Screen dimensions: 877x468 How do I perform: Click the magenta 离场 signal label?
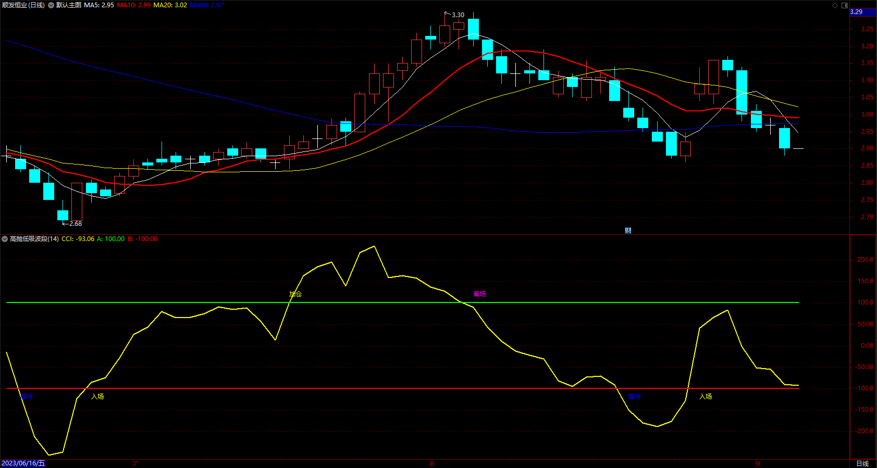(479, 294)
